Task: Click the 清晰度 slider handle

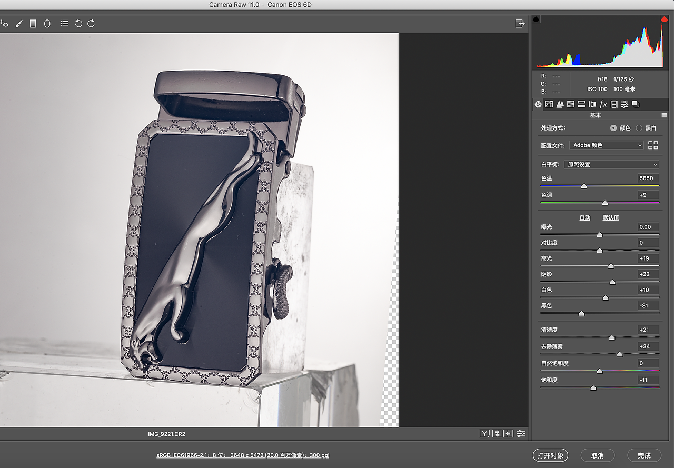Action: (x=612, y=337)
